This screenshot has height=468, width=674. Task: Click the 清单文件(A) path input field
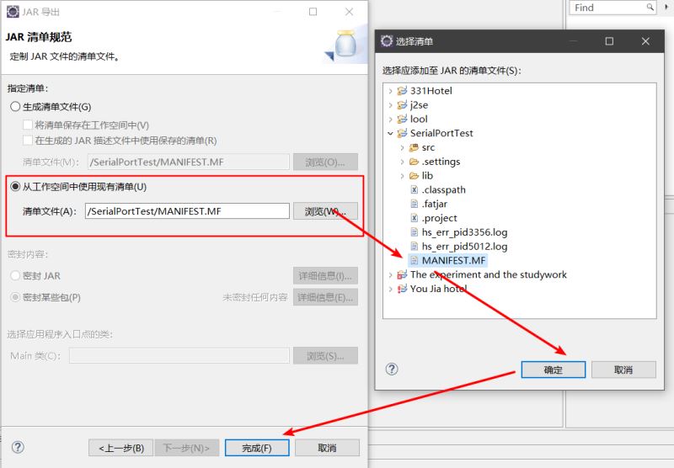(x=187, y=210)
